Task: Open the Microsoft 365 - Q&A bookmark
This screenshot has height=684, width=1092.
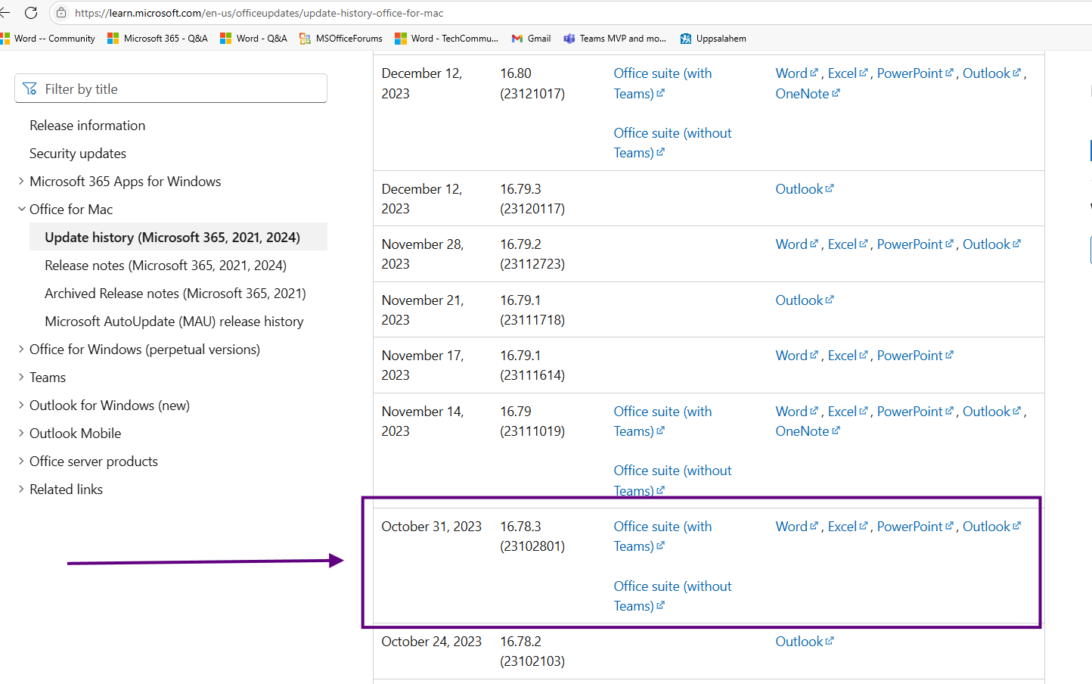Action: click(157, 39)
